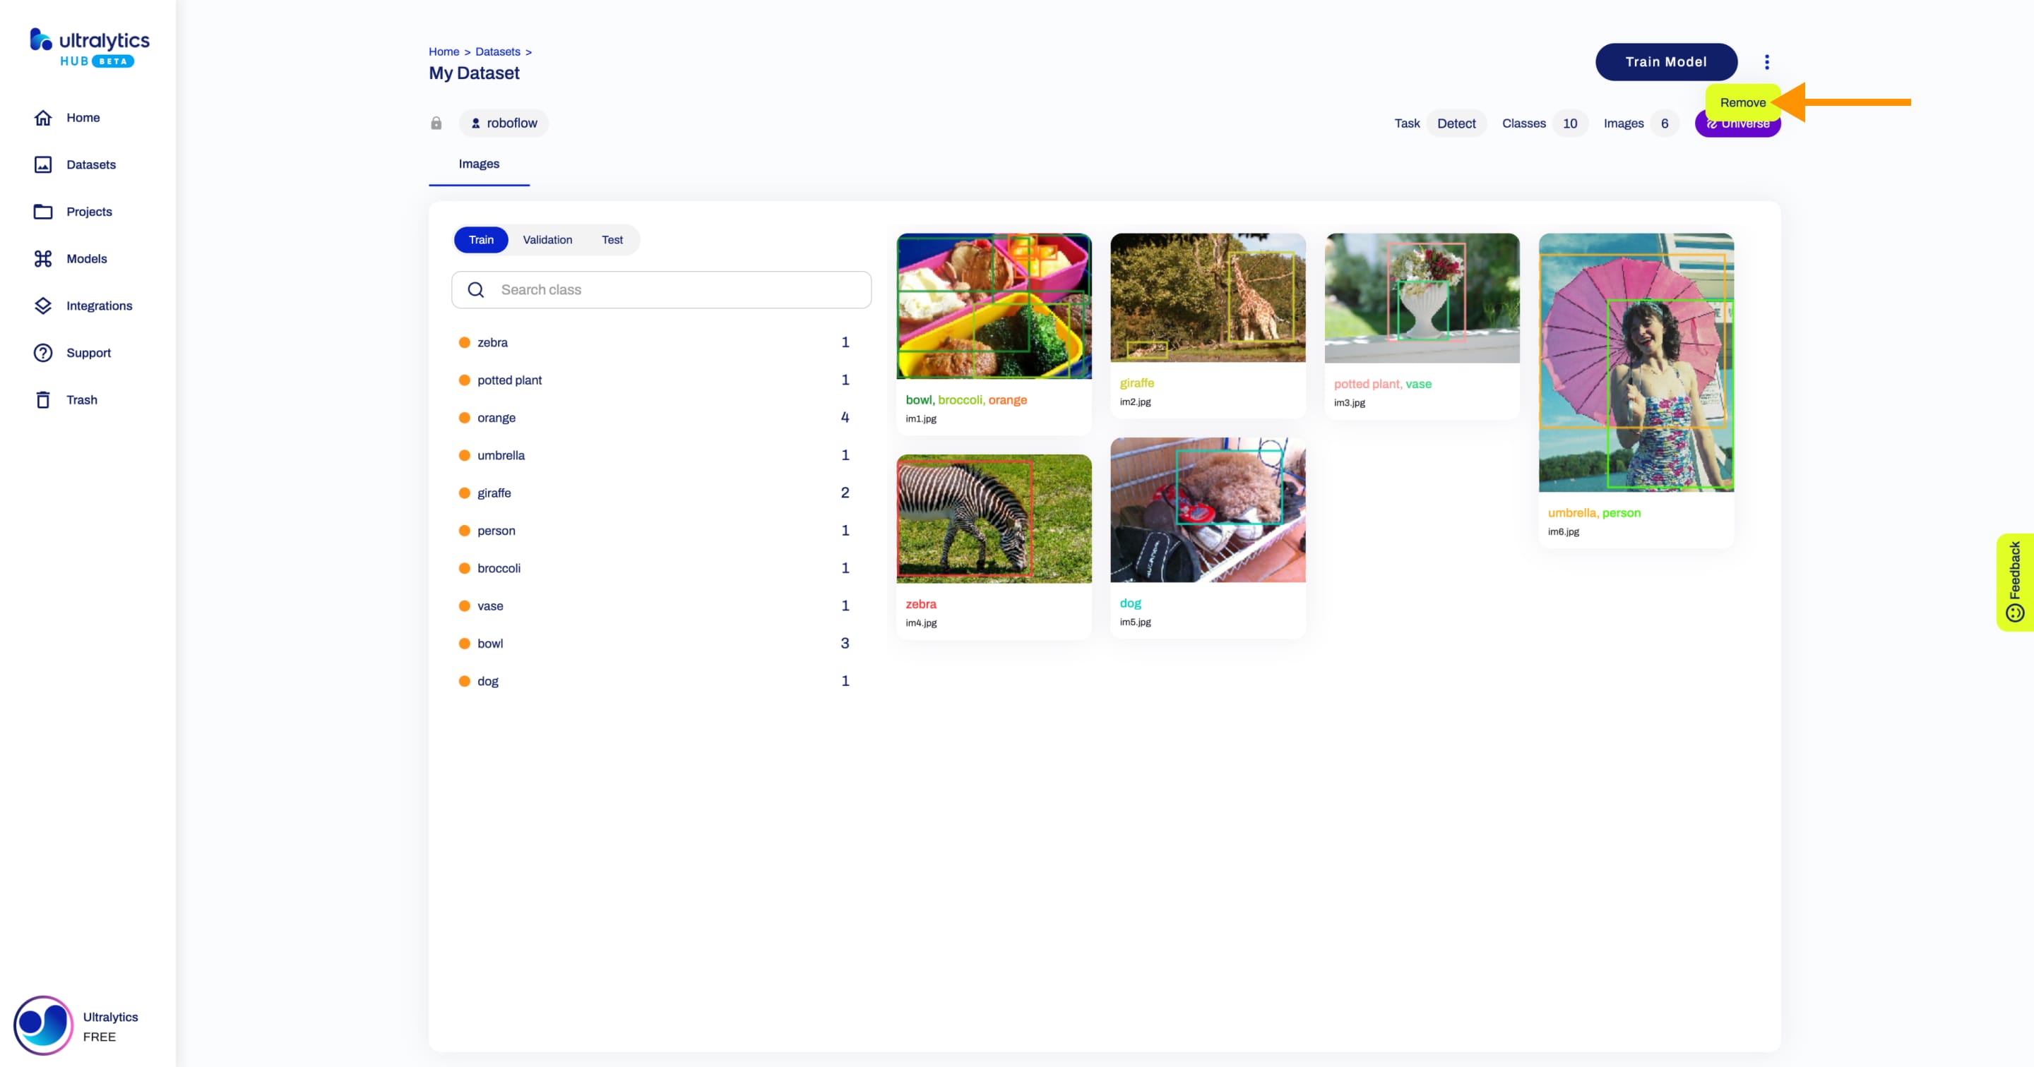Click the Trash sidebar icon
The height and width of the screenshot is (1067, 2034).
click(43, 399)
